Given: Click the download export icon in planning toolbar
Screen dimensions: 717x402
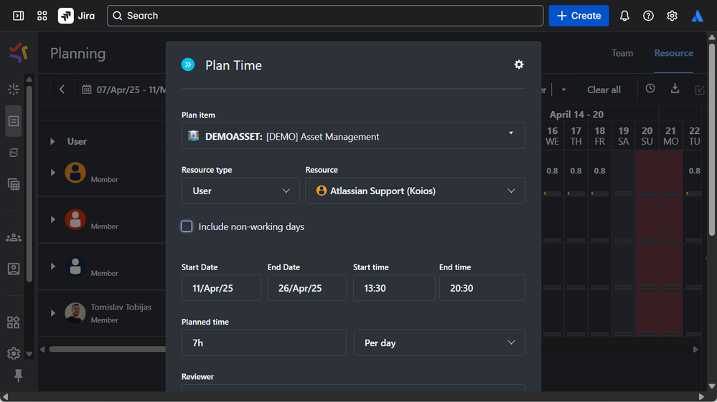Looking at the screenshot, I should (675, 89).
